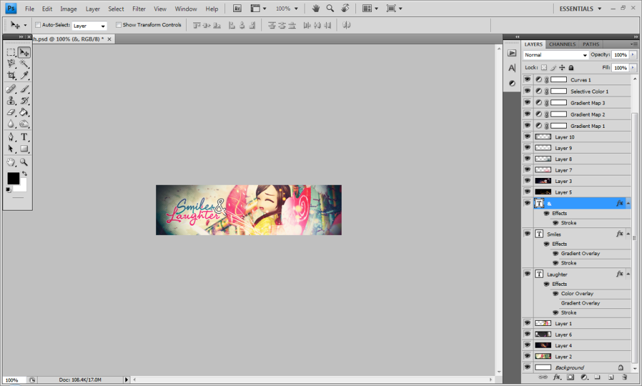The width and height of the screenshot is (642, 386).
Task: Open the Fill slider arrow
Action: (x=633, y=68)
